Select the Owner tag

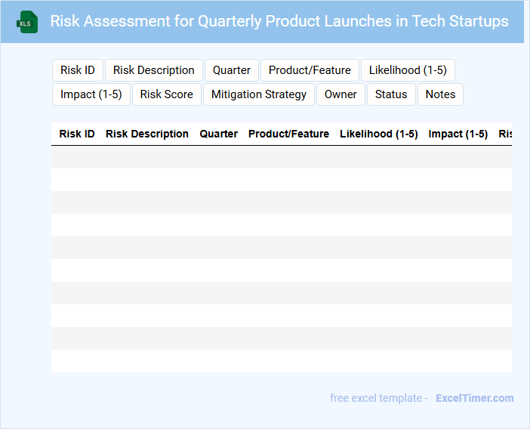pos(340,94)
